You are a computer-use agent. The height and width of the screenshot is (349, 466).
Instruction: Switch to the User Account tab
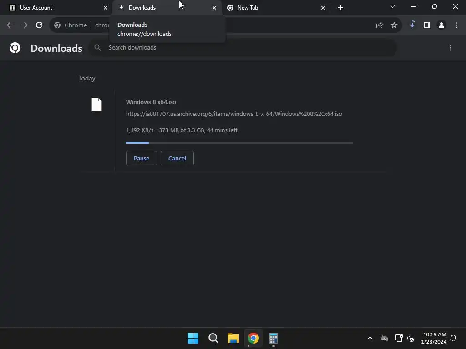pos(56,8)
